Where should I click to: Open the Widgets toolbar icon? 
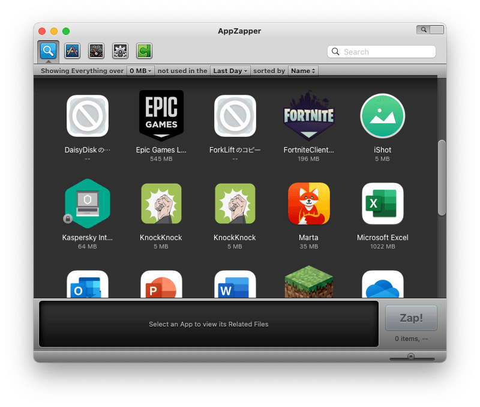click(x=96, y=51)
